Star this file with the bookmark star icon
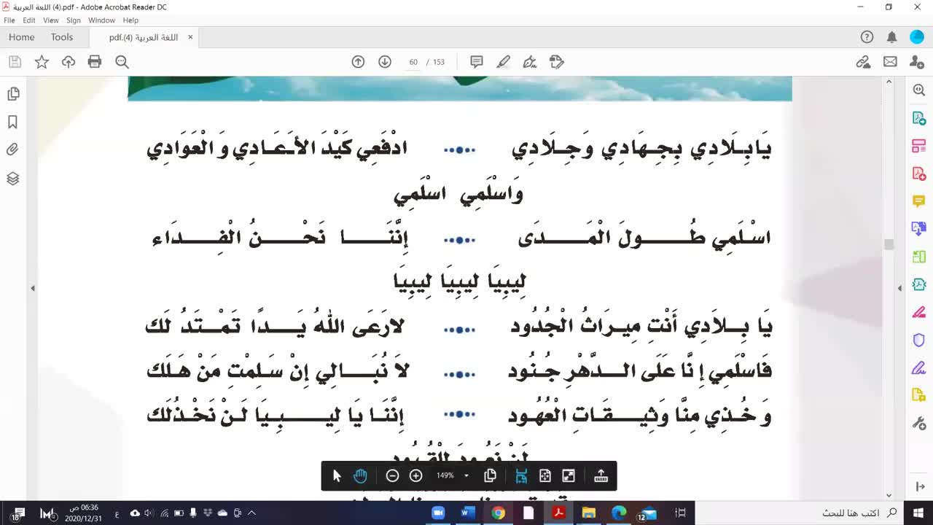This screenshot has width=933, height=525. (42, 62)
